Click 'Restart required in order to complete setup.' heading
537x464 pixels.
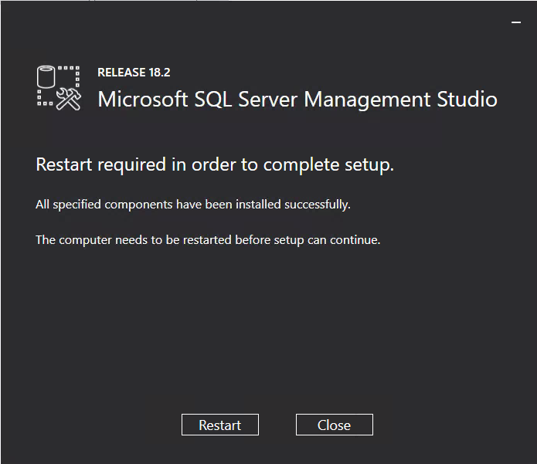[x=215, y=165]
